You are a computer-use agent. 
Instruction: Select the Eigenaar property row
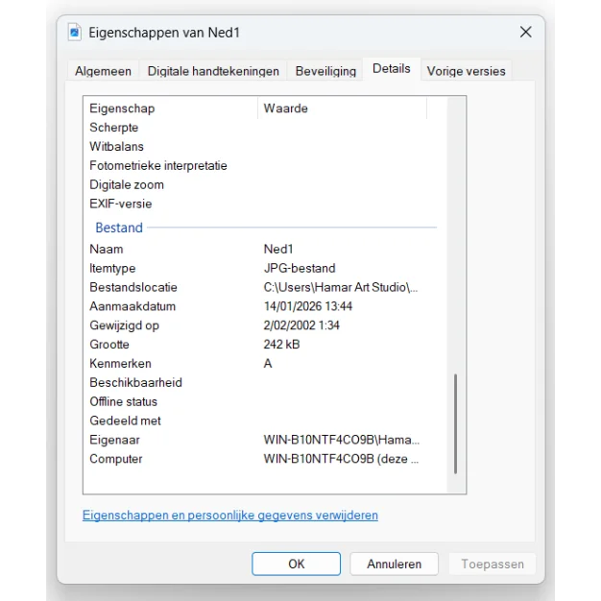click(115, 440)
